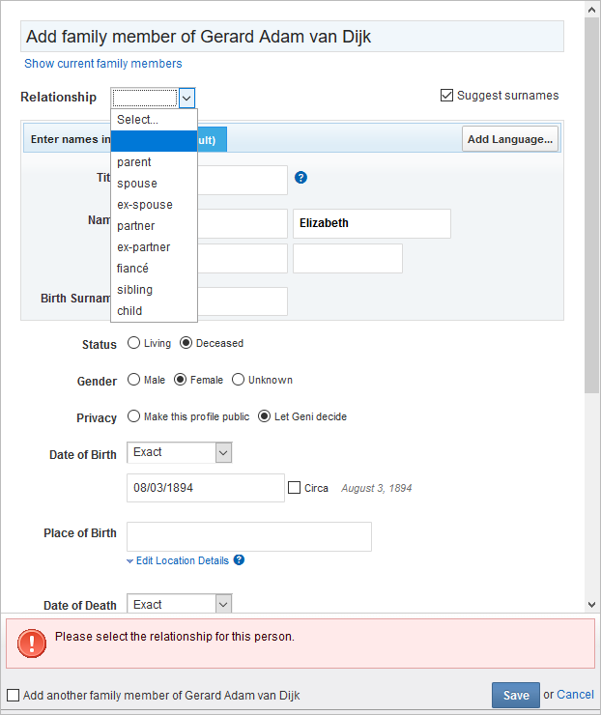Open Show current family members link

pos(103,64)
